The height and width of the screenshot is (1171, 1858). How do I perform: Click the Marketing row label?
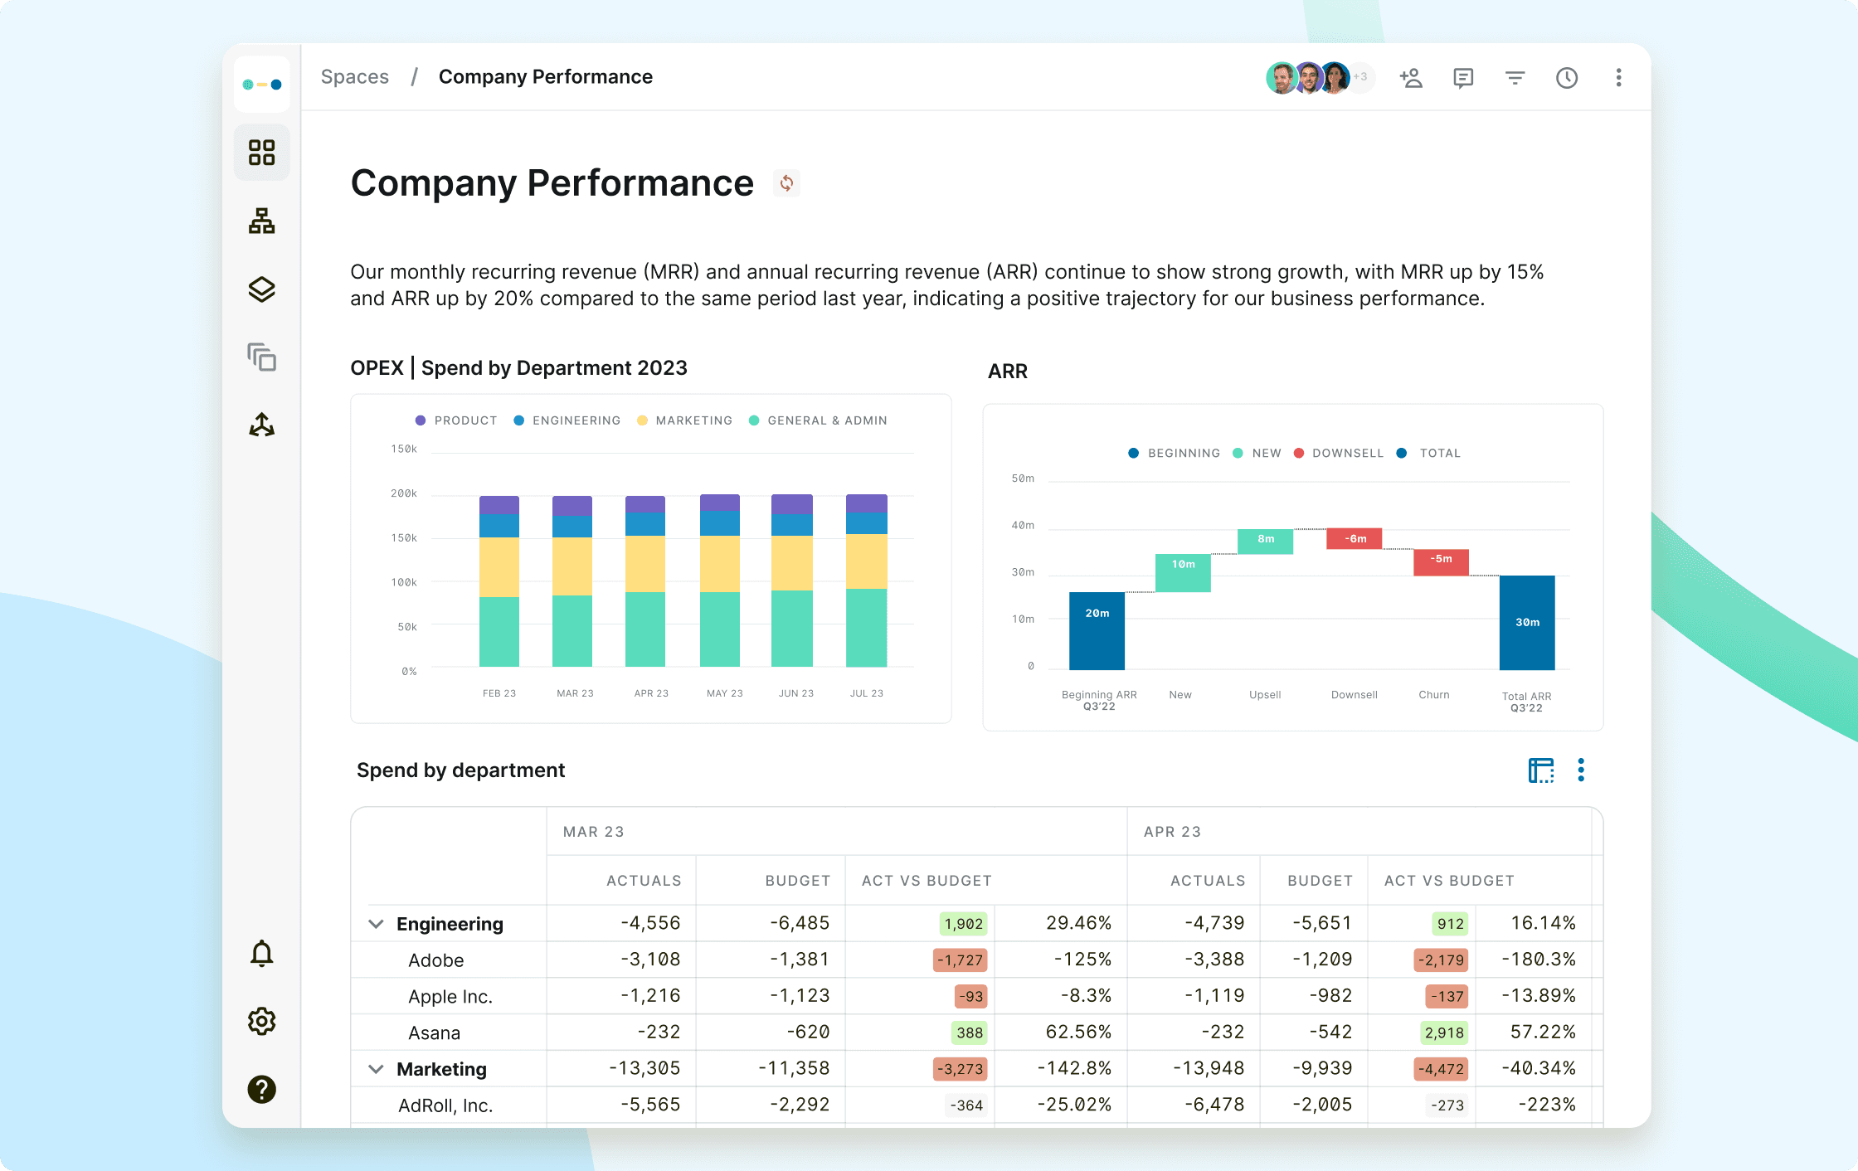441,1069
